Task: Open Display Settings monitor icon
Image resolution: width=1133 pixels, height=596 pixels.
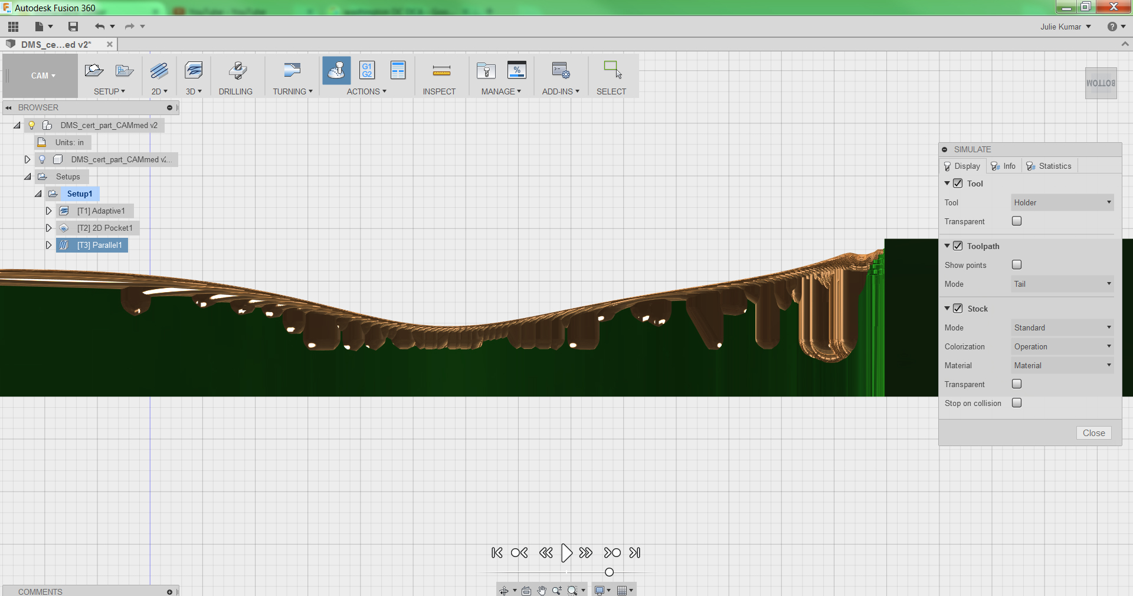Action: 600,590
